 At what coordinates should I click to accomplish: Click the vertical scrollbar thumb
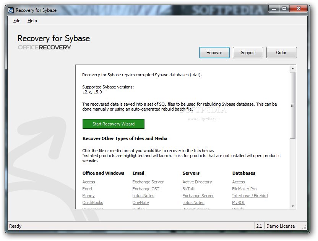tap(293, 105)
